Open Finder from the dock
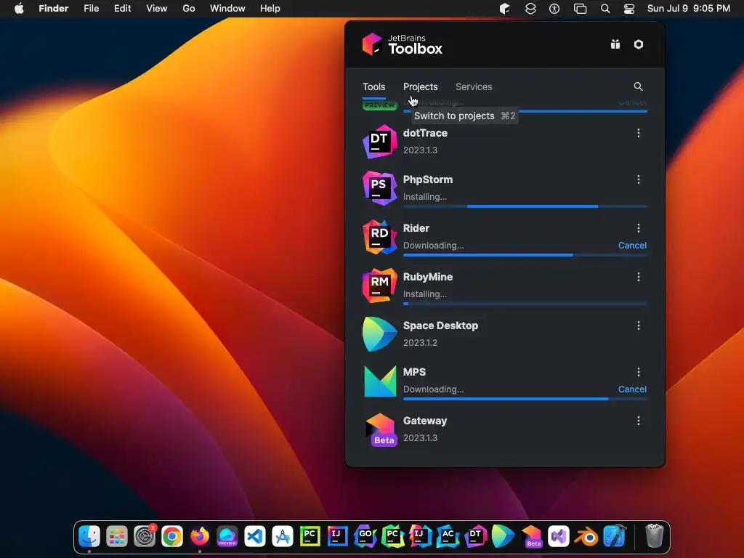 [x=89, y=537]
